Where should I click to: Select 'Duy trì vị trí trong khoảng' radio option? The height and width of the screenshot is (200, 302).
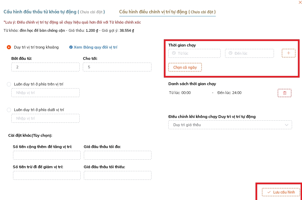coord(9,48)
